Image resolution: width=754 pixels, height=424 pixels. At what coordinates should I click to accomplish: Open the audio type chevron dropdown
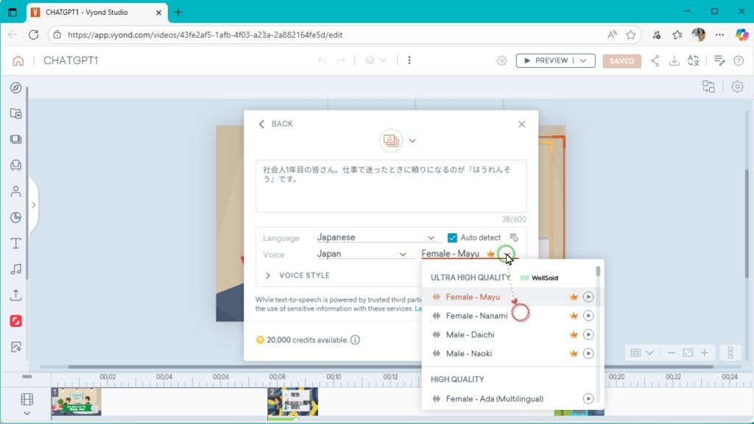click(412, 141)
